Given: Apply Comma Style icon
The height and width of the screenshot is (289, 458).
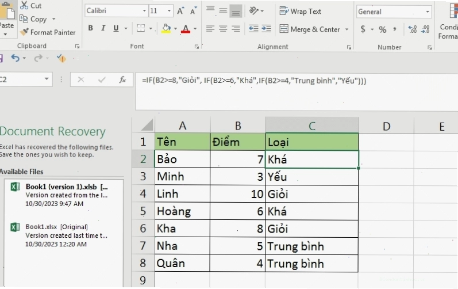Looking at the screenshot, I should (x=395, y=29).
